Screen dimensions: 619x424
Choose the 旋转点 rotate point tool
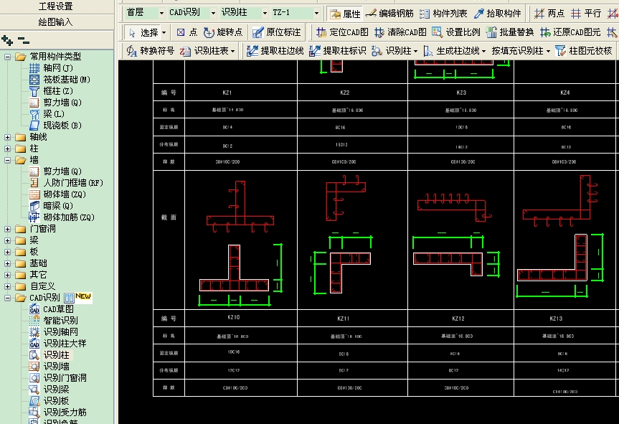[222, 32]
